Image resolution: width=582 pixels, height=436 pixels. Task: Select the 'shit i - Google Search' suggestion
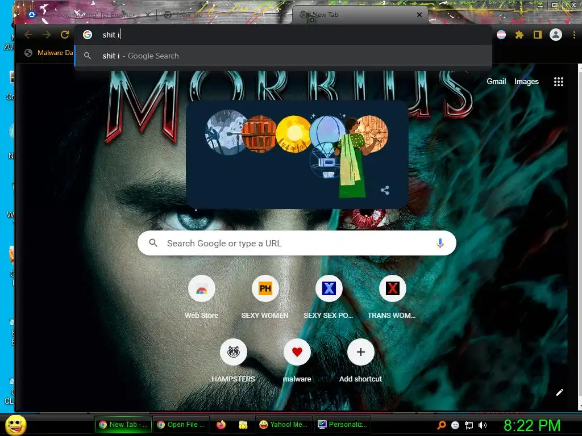coord(283,56)
